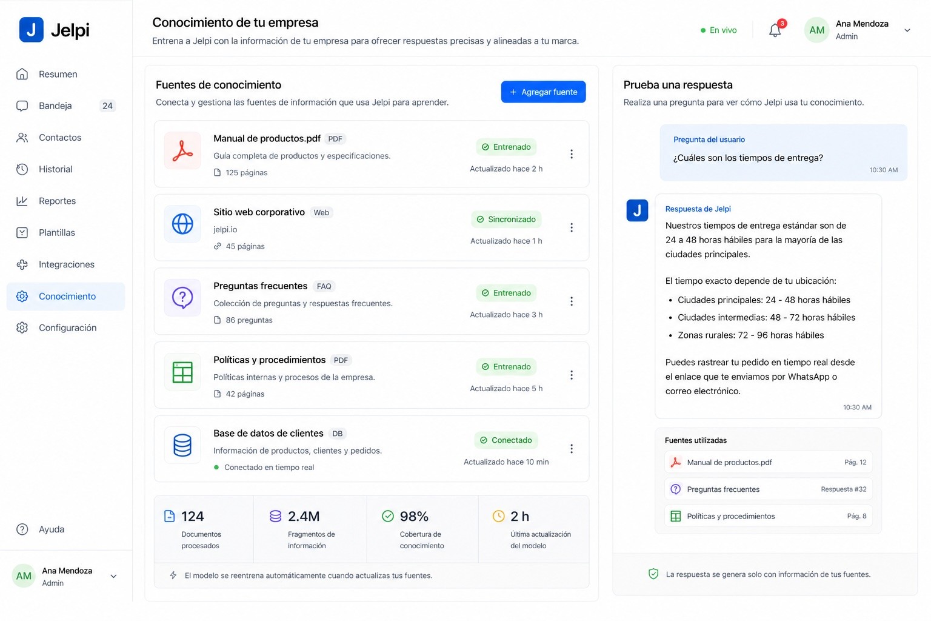Click the clock icon next to 2 h
The height and width of the screenshot is (621, 931).
pos(498,516)
